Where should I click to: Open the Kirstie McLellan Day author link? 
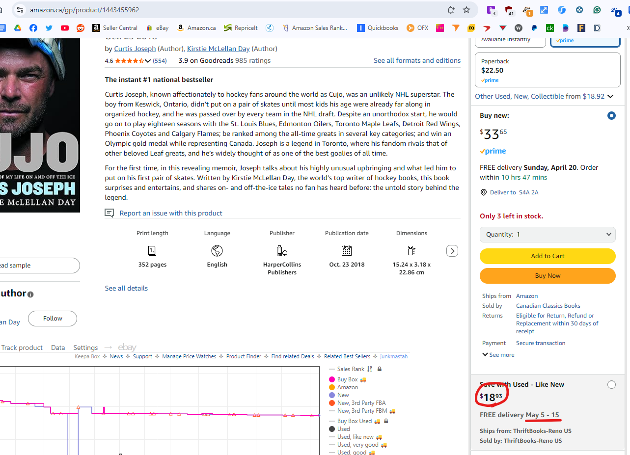[x=219, y=49]
